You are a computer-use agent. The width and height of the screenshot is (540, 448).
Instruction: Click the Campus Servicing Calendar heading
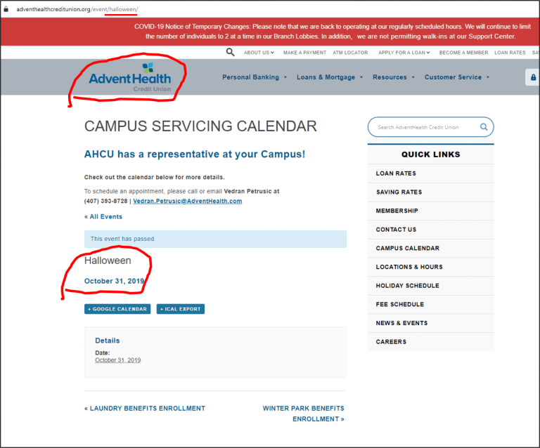tap(200, 126)
